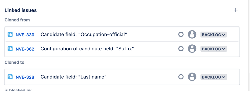Viewport: 250px width, 91px height.
Task: Click the assignee avatar for NVE-330
Action: [x=192, y=34]
